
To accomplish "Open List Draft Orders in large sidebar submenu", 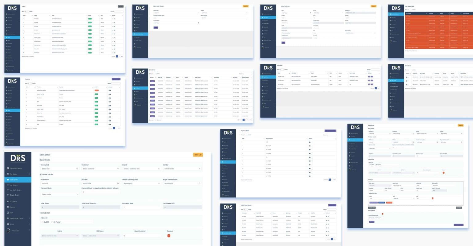I will [15, 190].
